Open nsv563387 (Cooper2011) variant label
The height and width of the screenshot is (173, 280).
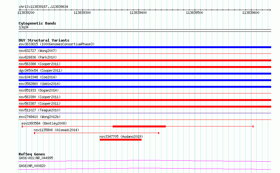[x=40, y=103]
